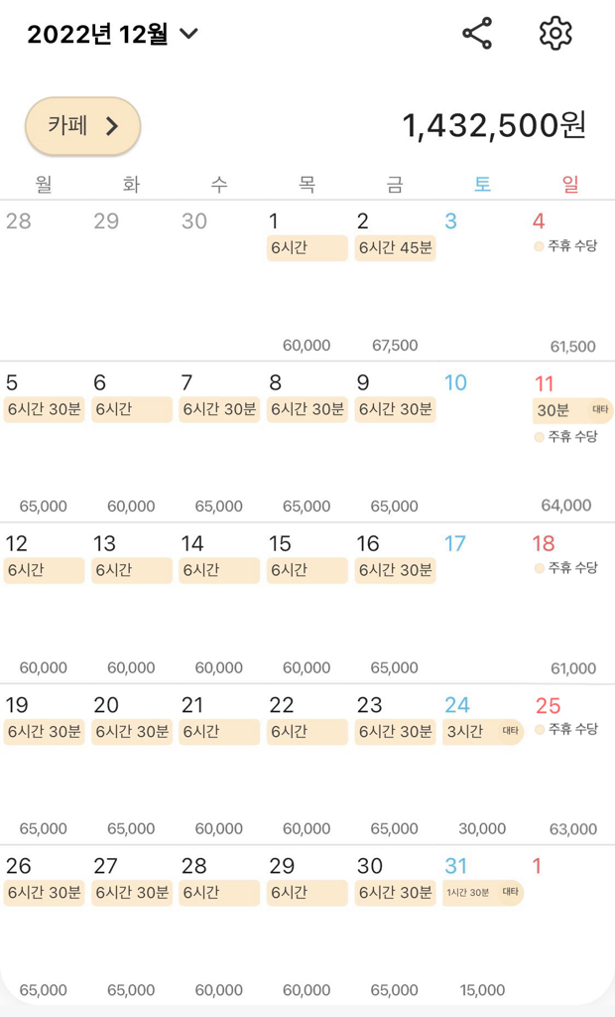
Task: Tap the total 1,432,500원 amount
Action: point(493,125)
